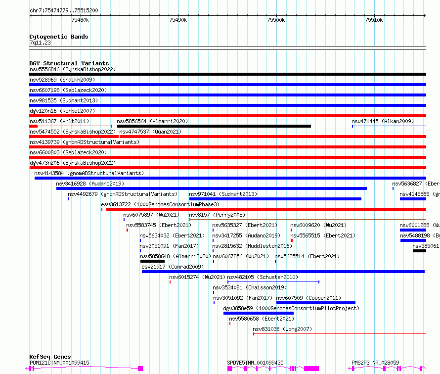Select nsv4747537 (Quan2021) label
Viewport: 440px width, 374px height.
150,132
